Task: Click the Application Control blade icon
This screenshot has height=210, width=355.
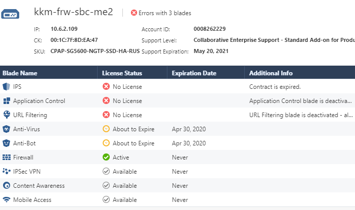Action: click(7, 101)
